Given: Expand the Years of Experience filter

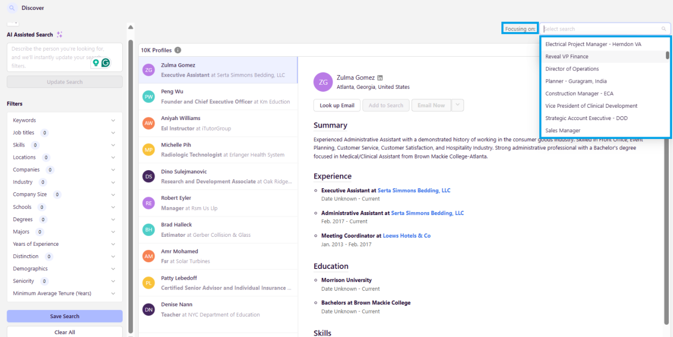Looking at the screenshot, I should click(113, 244).
